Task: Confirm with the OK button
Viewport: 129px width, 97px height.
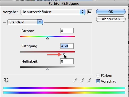Action: click(111, 12)
